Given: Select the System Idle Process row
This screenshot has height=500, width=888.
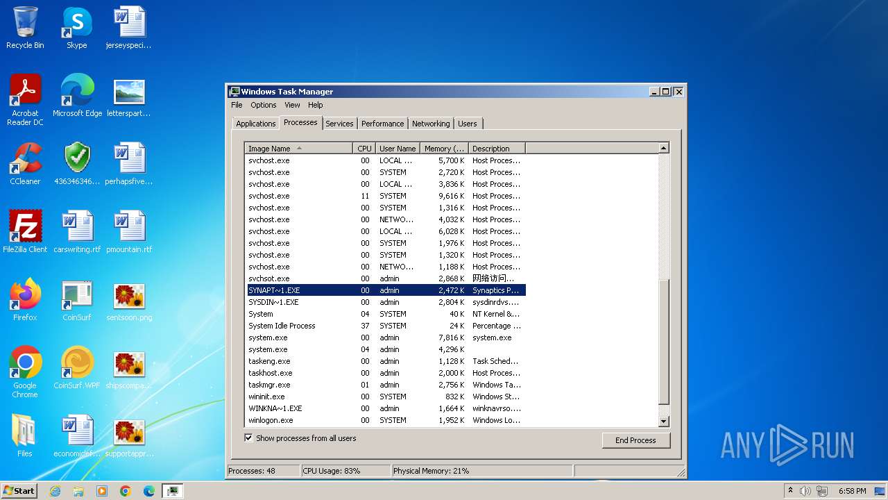Looking at the screenshot, I should pos(385,326).
